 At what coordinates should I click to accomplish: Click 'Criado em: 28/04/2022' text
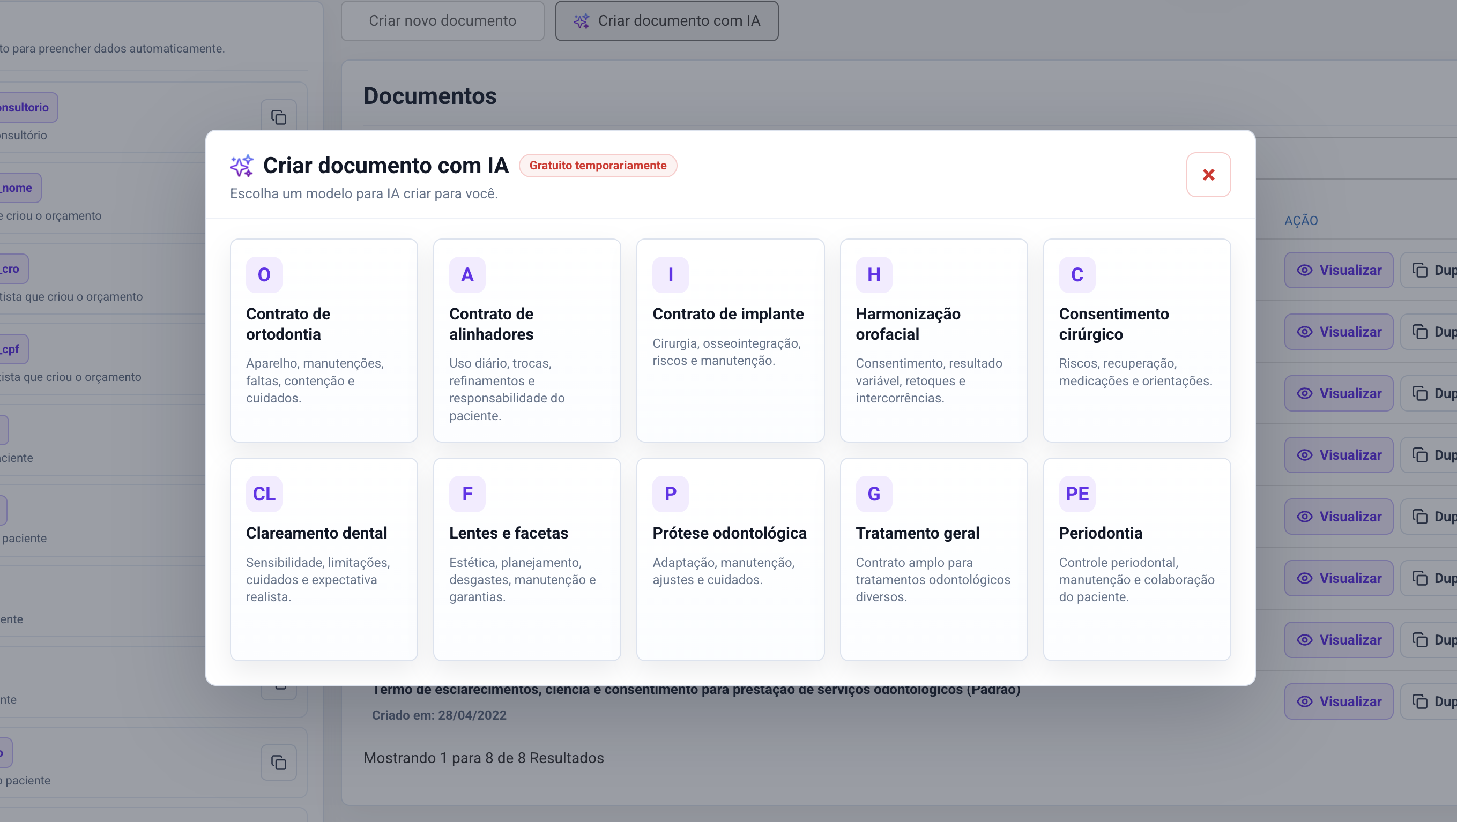(439, 716)
